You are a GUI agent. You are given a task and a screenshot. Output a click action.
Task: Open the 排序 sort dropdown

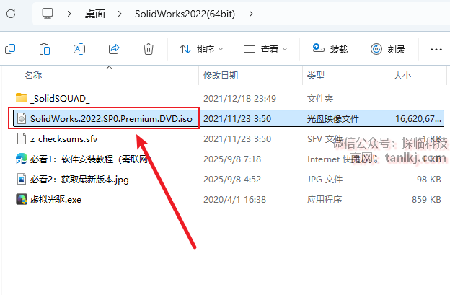click(x=201, y=49)
